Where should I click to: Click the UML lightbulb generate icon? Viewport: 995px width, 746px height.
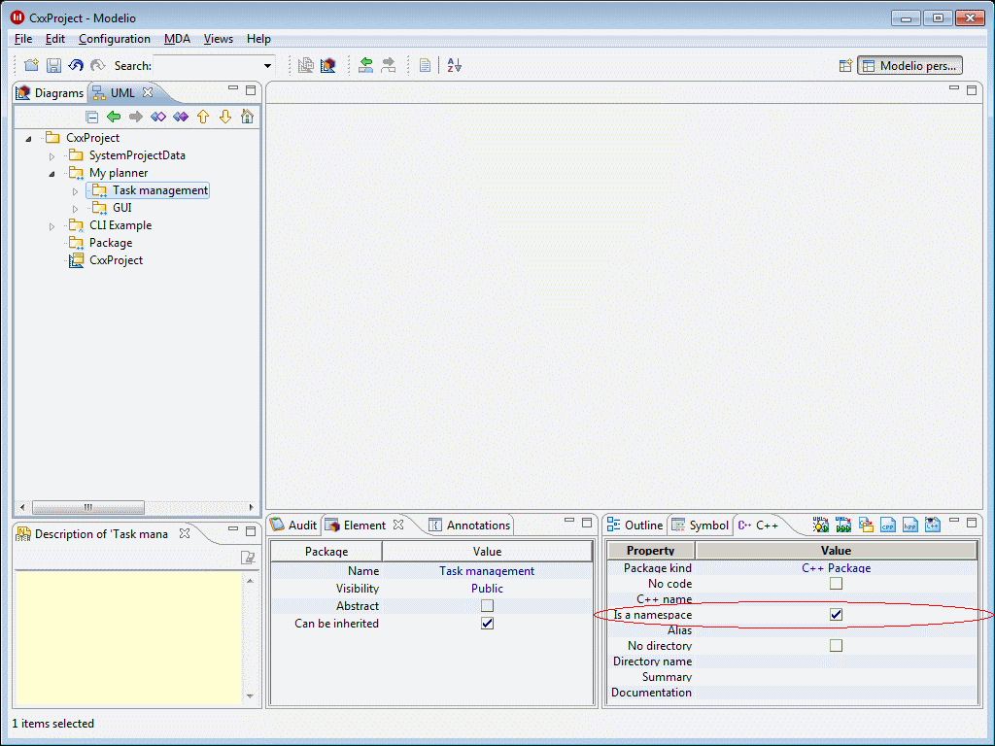coord(820,525)
